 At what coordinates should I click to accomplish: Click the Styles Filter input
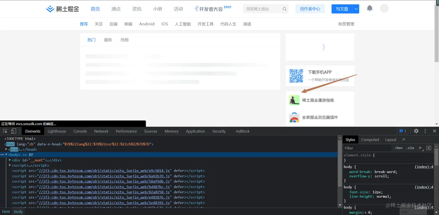pyautogui.click(x=367, y=148)
